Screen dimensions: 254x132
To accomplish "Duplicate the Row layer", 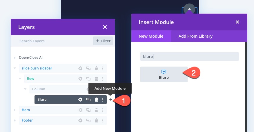I will pyautogui.click(x=88, y=79).
